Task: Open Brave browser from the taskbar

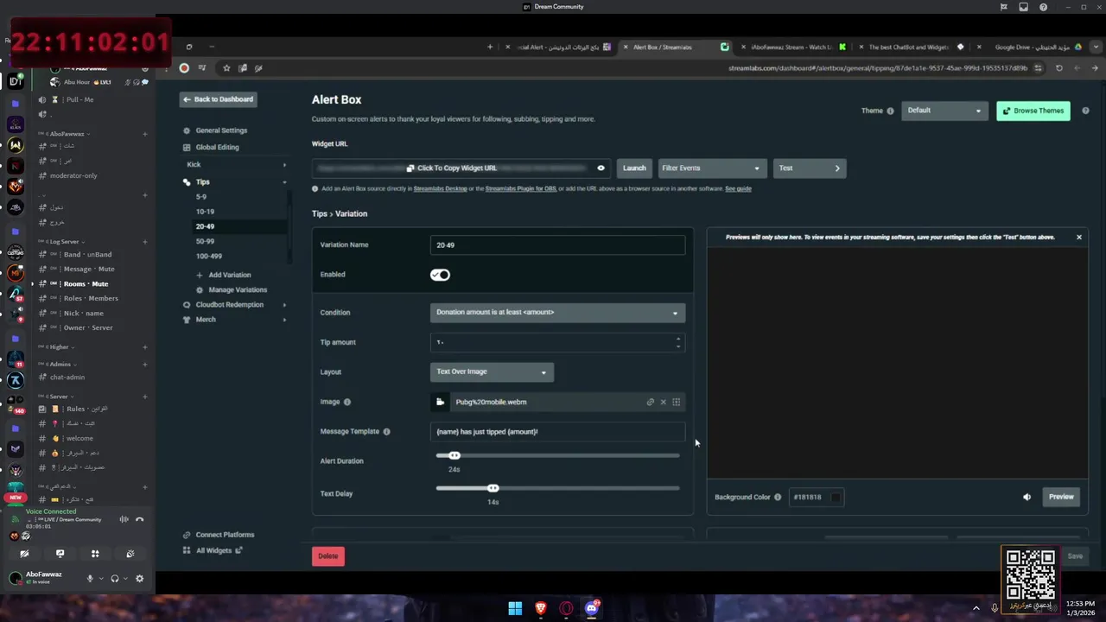Action: point(541,608)
